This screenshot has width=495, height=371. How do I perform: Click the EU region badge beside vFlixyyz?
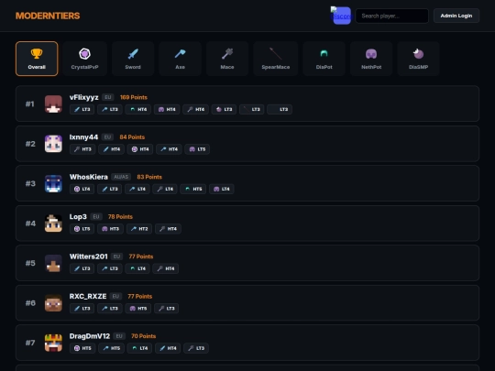(107, 97)
